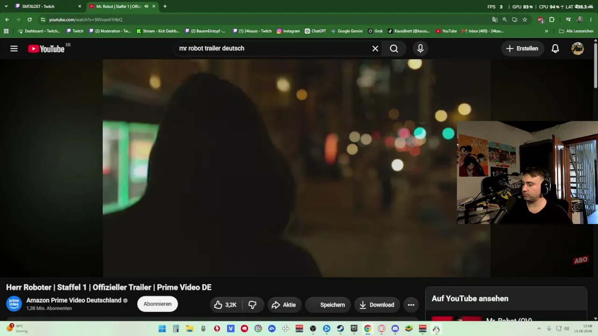This screenshot has width=598, height=336.
Task: Like the video with thumbs up
Action: tap(226, 305)
